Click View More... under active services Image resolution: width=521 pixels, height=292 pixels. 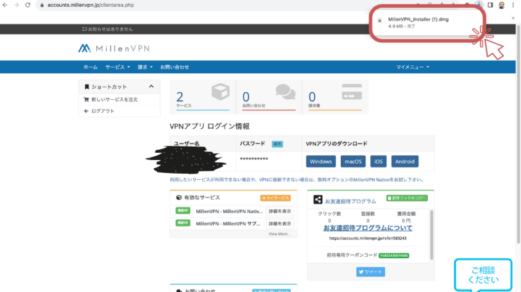coord(280,233)
